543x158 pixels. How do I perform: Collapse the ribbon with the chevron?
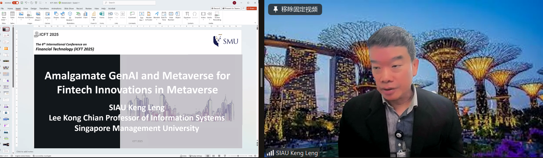click(255, 23)
